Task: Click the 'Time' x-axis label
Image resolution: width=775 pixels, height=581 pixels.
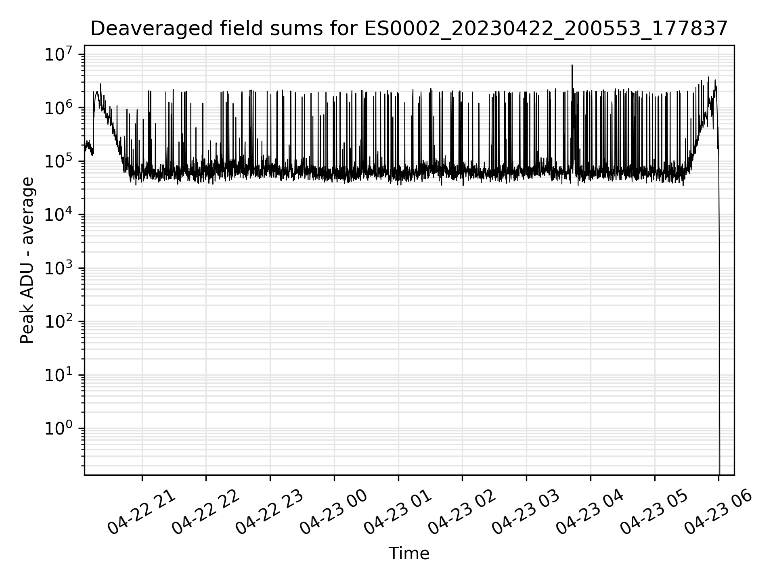Action: click(409, 553)
